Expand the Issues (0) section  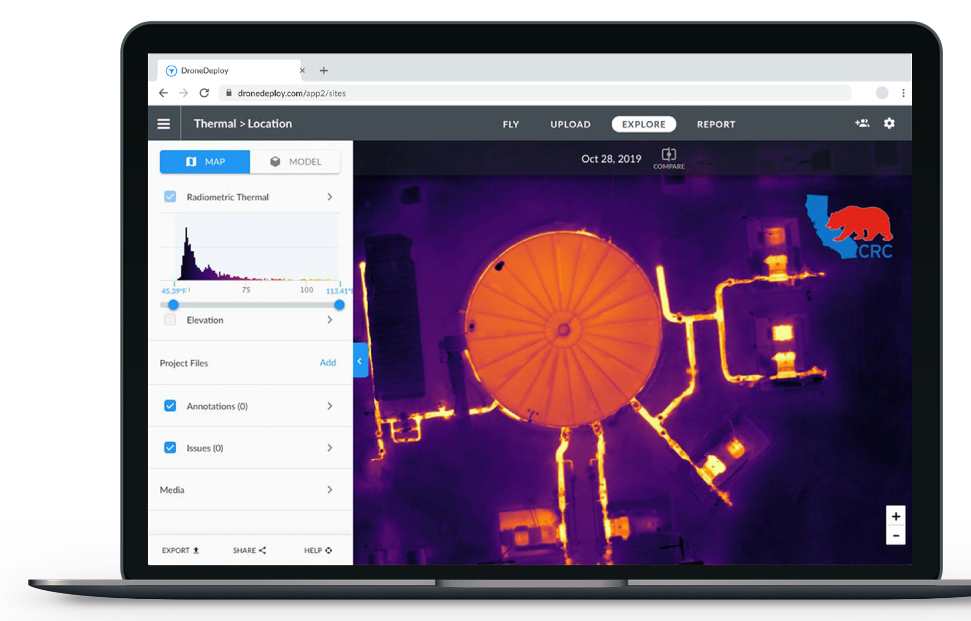point(330,448)
